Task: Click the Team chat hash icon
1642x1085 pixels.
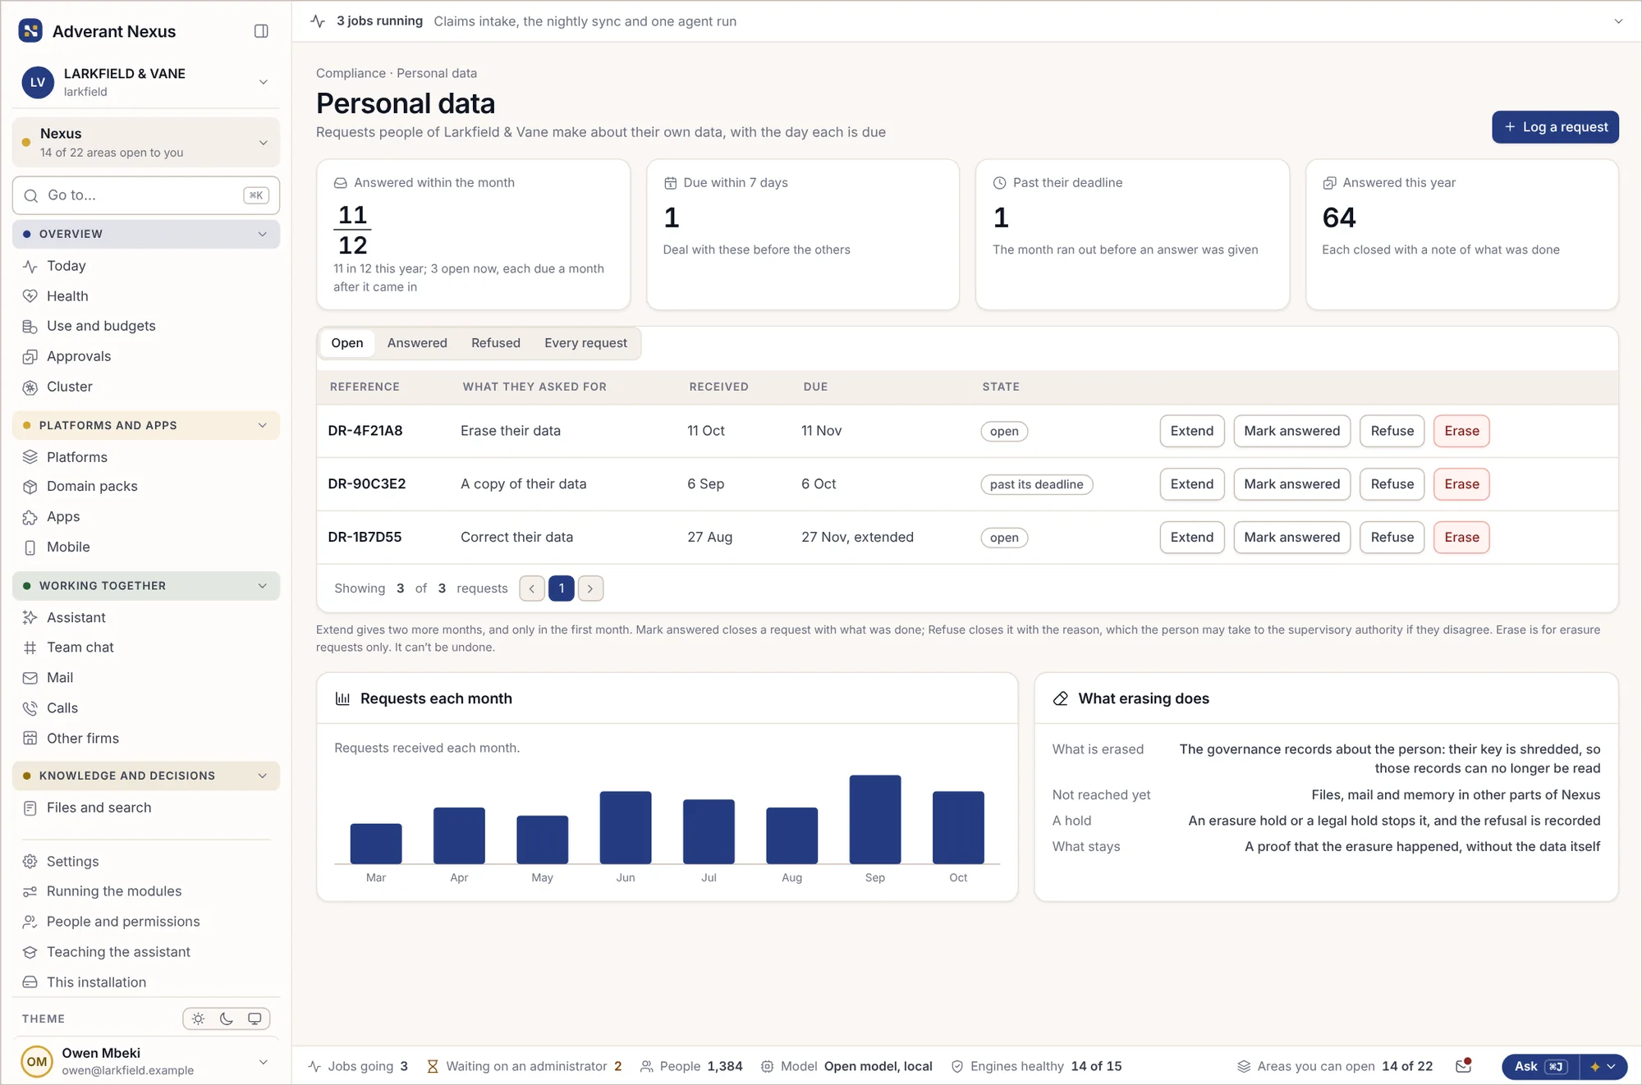Action: pyautogui.click(x=30, y=648)
